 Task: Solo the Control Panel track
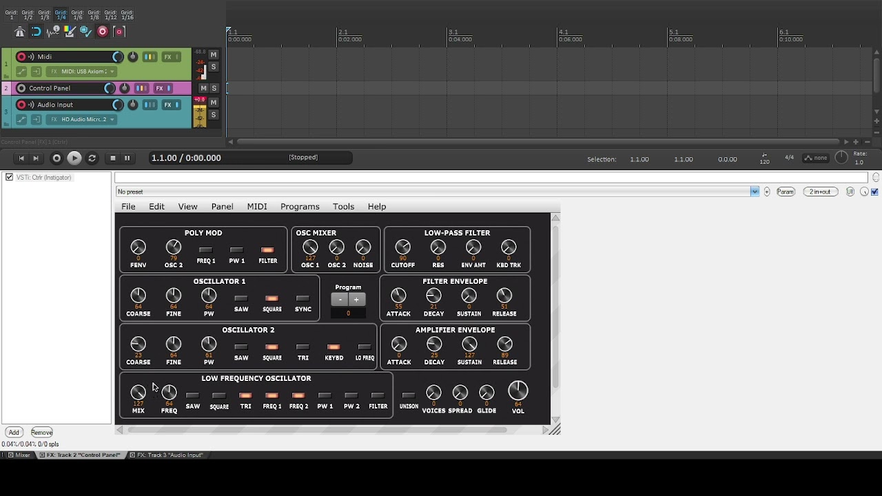pyautogui.click(x=214, y=88)
